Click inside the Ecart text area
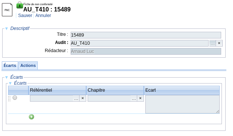The image size is (233, 136). point(182,104)
